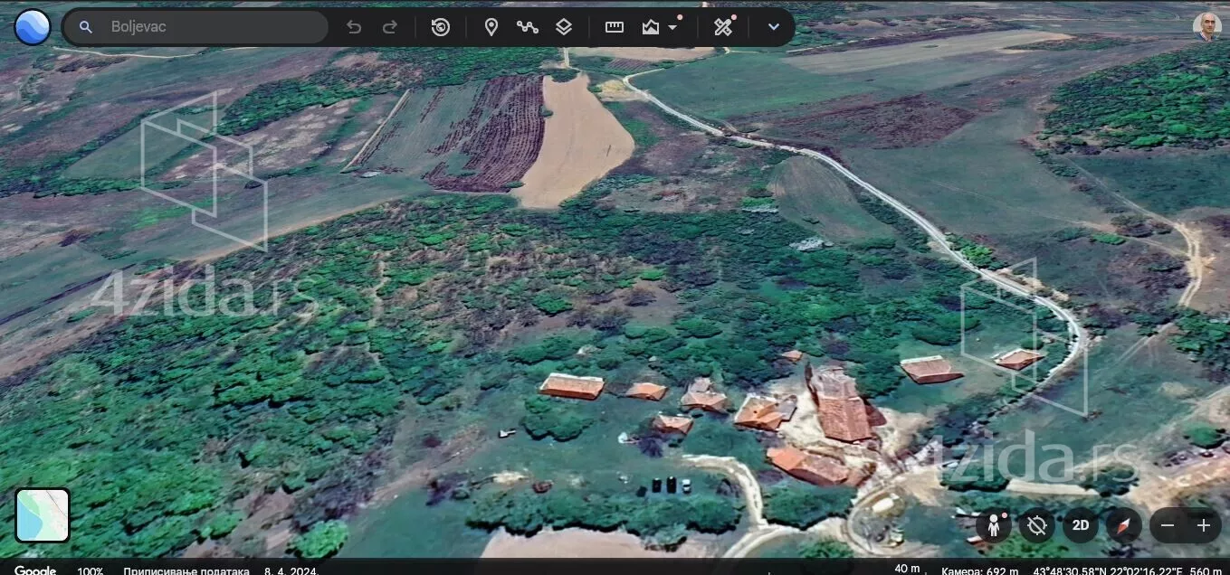Expand the toolbar overflow chevron

click(773, 27)
